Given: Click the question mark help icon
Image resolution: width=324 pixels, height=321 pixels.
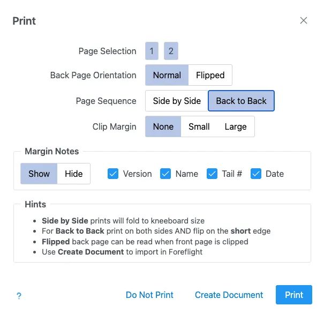Looking at the screenshot, I should (19, 295).
